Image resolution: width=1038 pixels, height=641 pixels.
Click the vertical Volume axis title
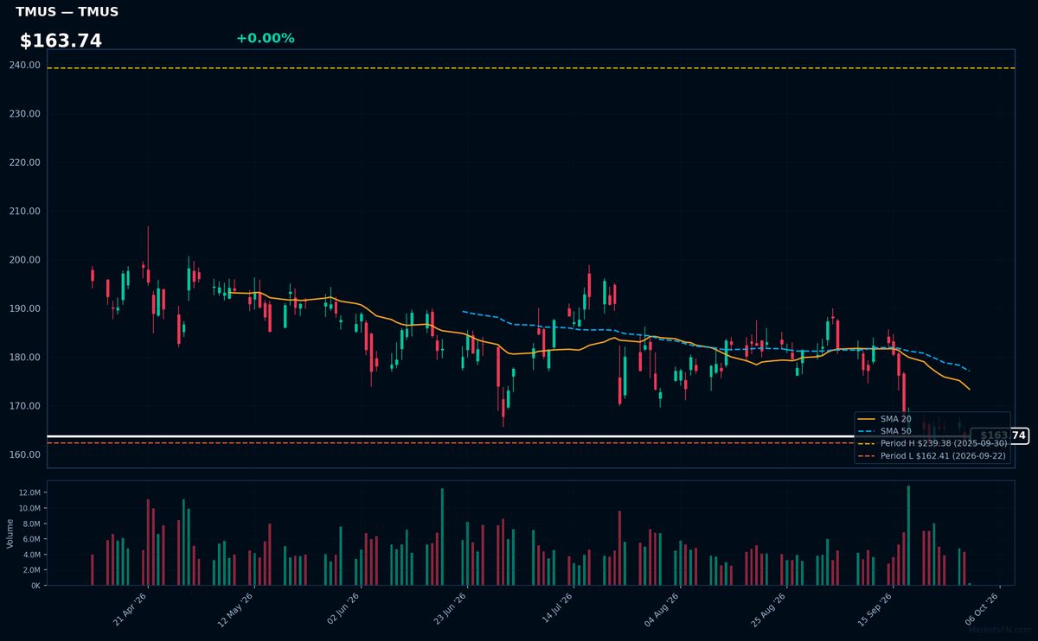(x=10, y=533)
